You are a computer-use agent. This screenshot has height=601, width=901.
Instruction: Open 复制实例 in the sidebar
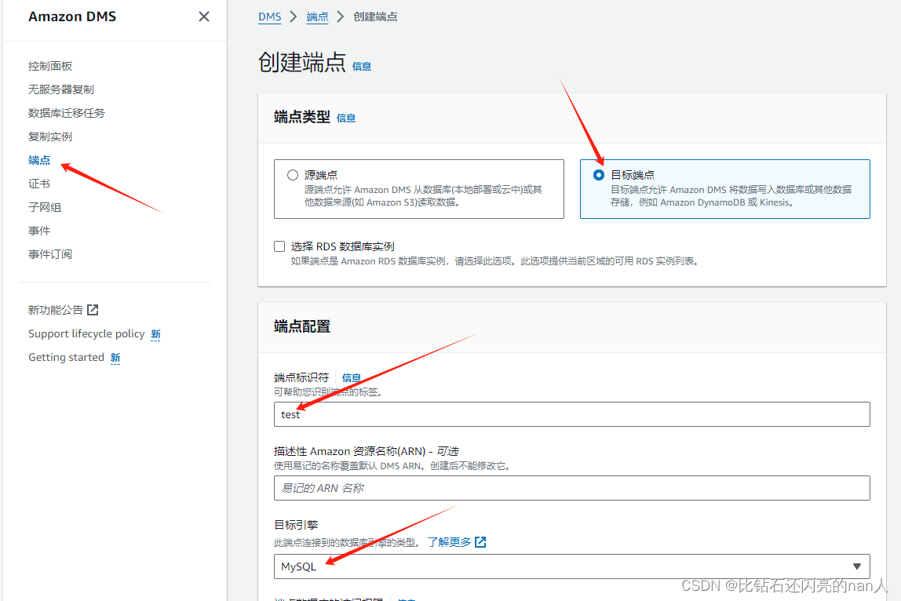click(50, 137)
